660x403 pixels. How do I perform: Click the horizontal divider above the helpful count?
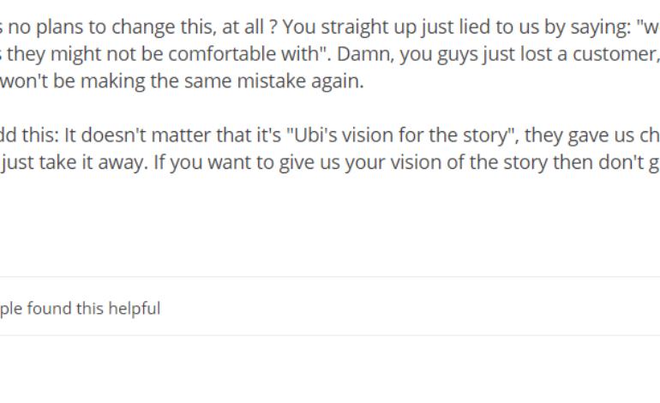330,276
